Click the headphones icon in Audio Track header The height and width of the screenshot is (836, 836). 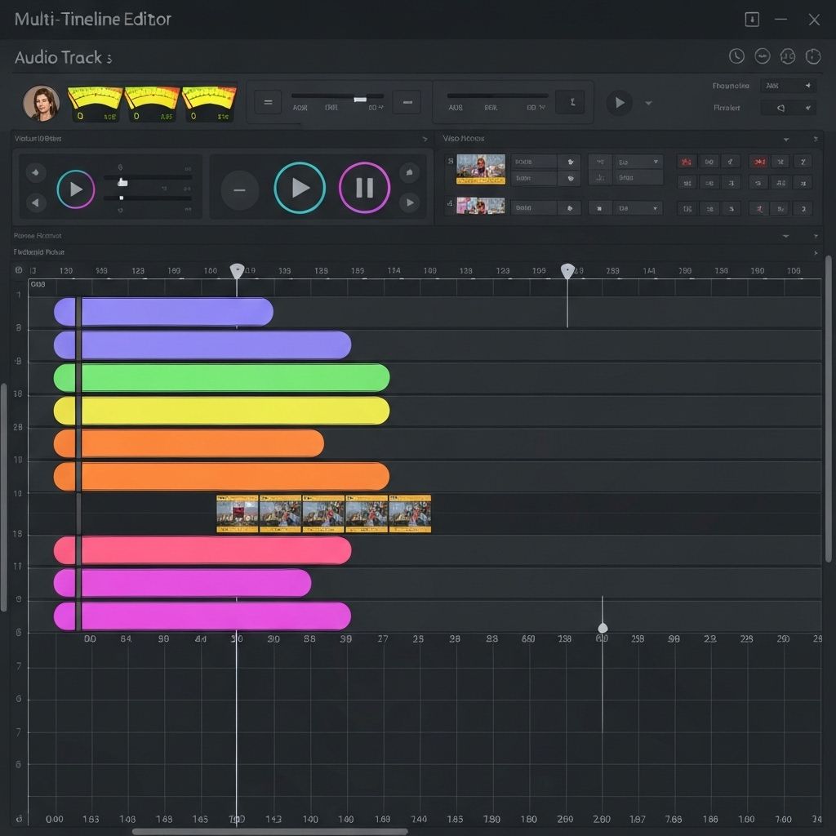click(787, 56)
